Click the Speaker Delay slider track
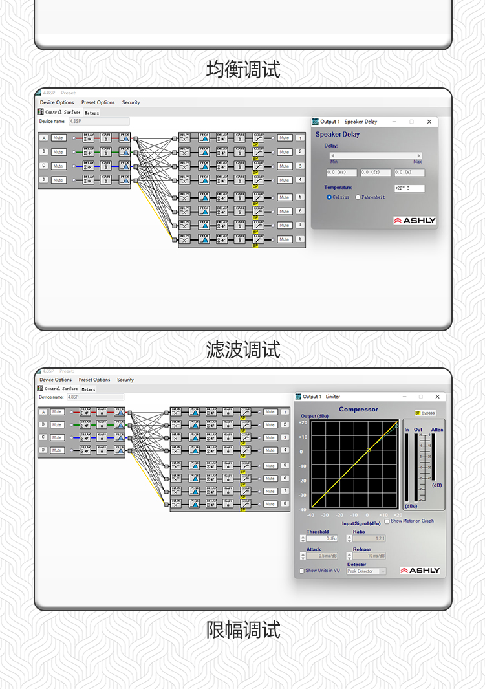 click(x=376, y=156)
